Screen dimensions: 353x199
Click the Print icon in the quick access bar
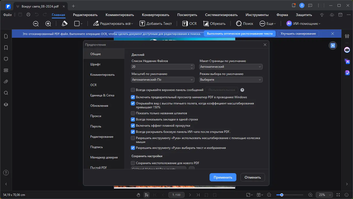28,15
